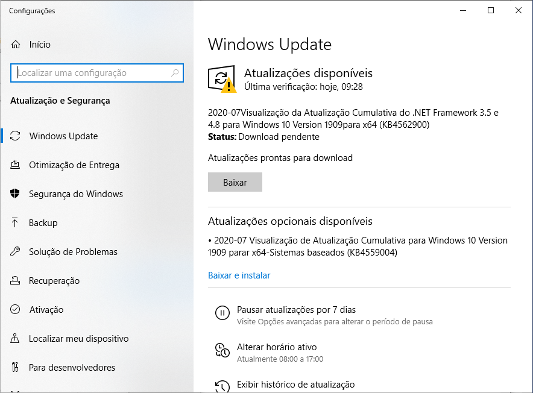This screenshot has width=533, height=393.
Task: Click Última verificação: hoje, 09:28 text
Action: (x=303, y=87)
